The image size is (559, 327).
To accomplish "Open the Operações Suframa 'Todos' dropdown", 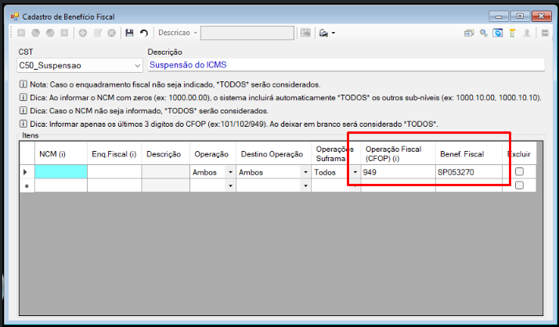I will [355, 172].
